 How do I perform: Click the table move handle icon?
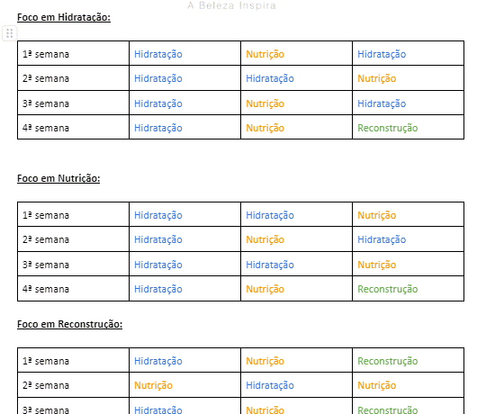tap(9, 33)
